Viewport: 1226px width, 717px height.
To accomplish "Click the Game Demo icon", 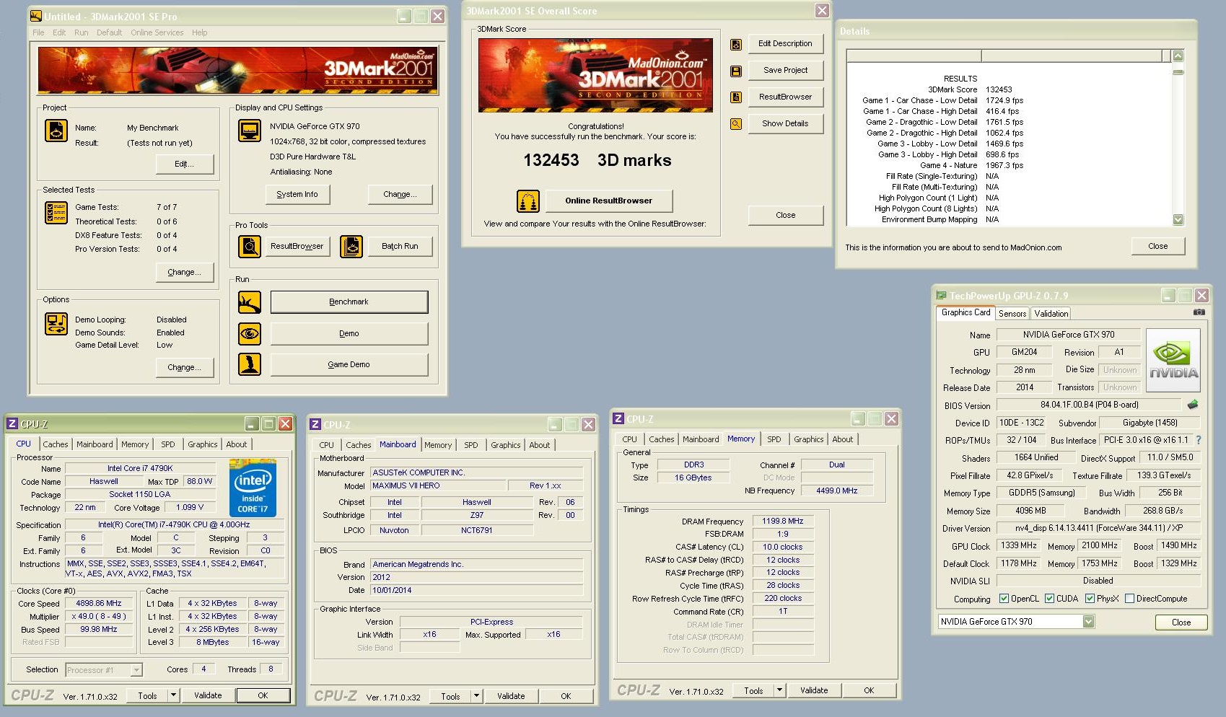I will point(250,364).
